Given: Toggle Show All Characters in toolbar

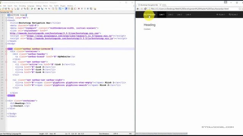Looking at the screenshot, I should tap(63, 9).
